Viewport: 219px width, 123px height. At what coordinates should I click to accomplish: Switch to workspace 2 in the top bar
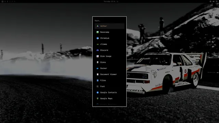8,1
